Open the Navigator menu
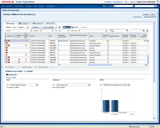Image resolution: width=160 pixels, height=128 pixels. (x=9, y=6)
